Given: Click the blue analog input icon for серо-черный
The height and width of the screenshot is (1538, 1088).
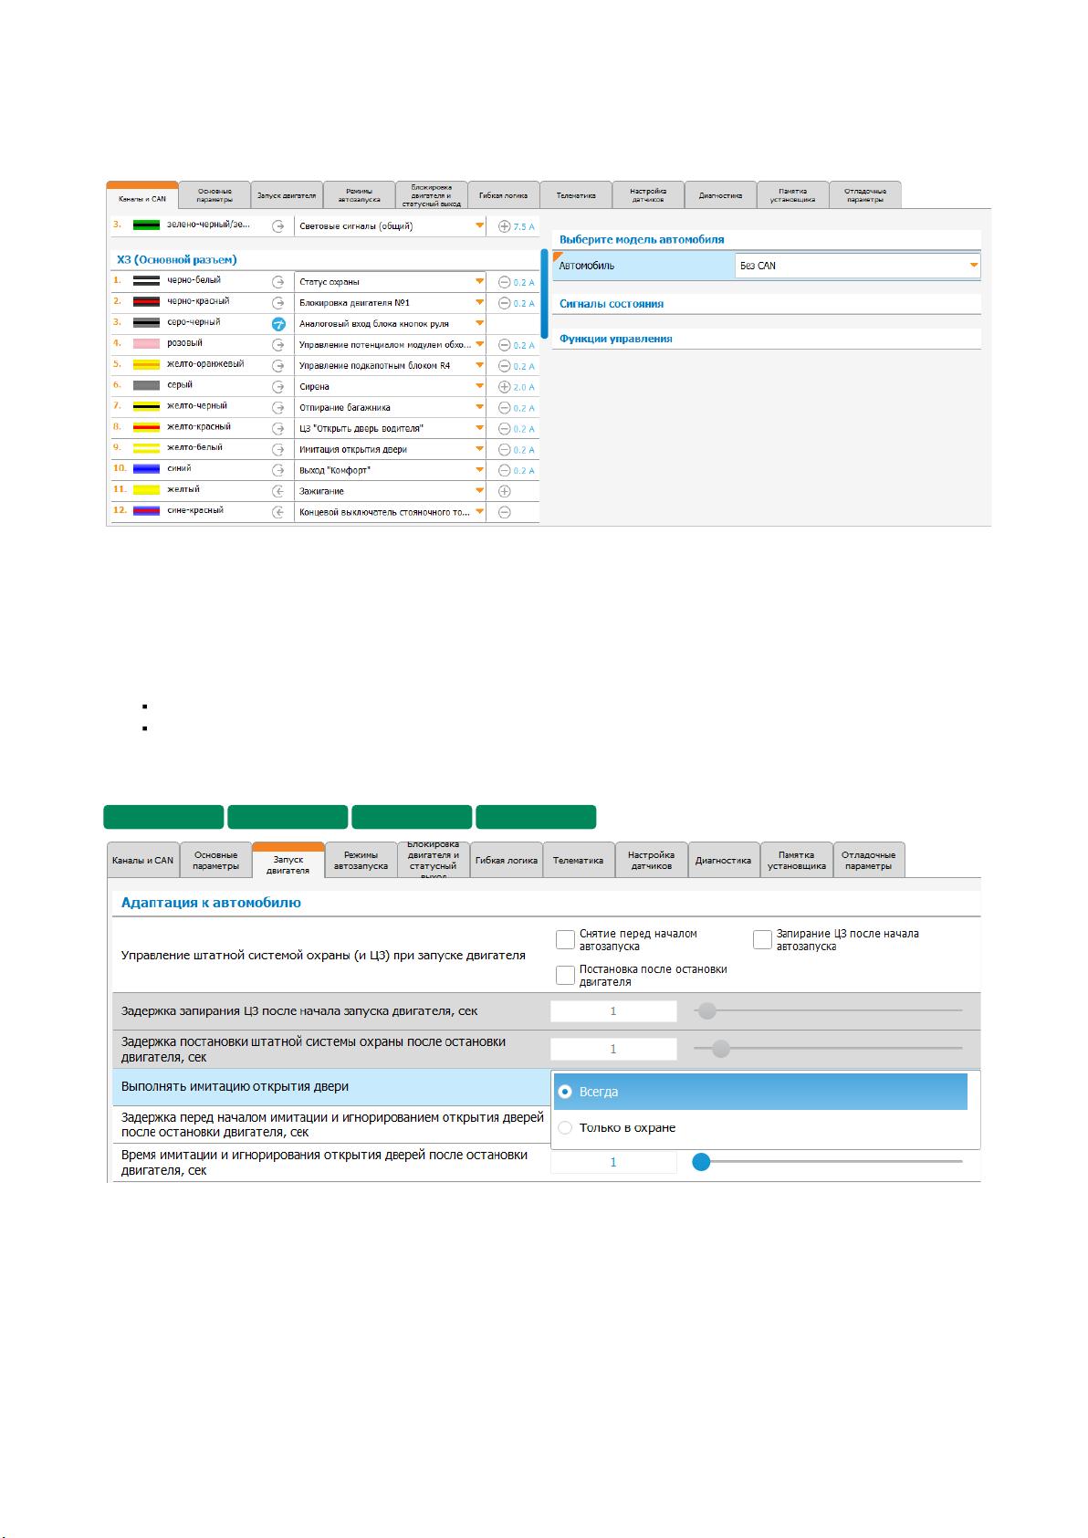Looking at the screenshot, I should pyautogui.click(x=278, y=324).
